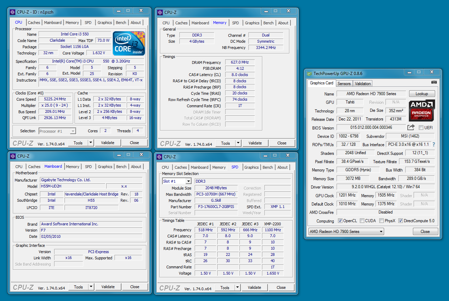Image resolution: width=449 pixels, height=301 pixels.
Task: Click the processor Name field Intel Core i3 550
Action: click(x=75, y=34)
